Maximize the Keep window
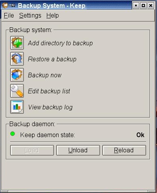This screenshot has height=193, width=157. 143,5
